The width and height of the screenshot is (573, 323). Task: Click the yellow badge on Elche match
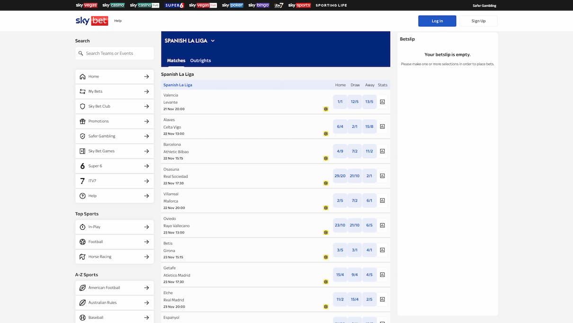[326, 306]
